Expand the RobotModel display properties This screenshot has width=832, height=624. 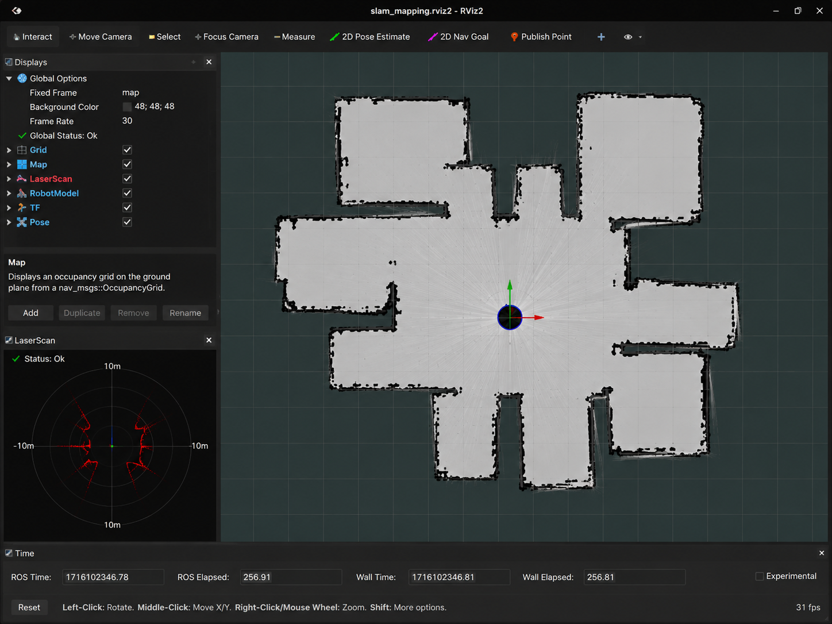click(9, 193)
